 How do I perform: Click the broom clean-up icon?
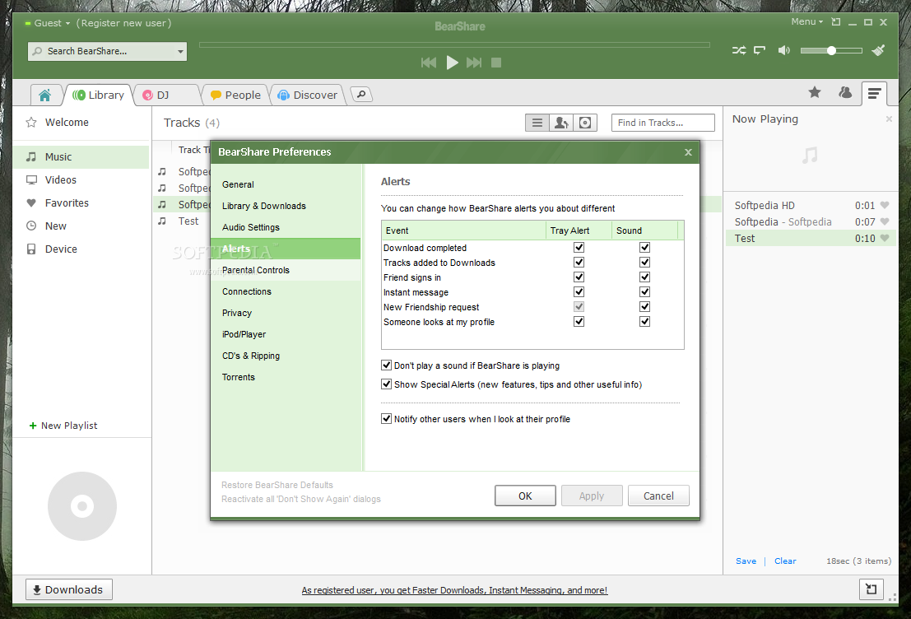coord(878,50)
